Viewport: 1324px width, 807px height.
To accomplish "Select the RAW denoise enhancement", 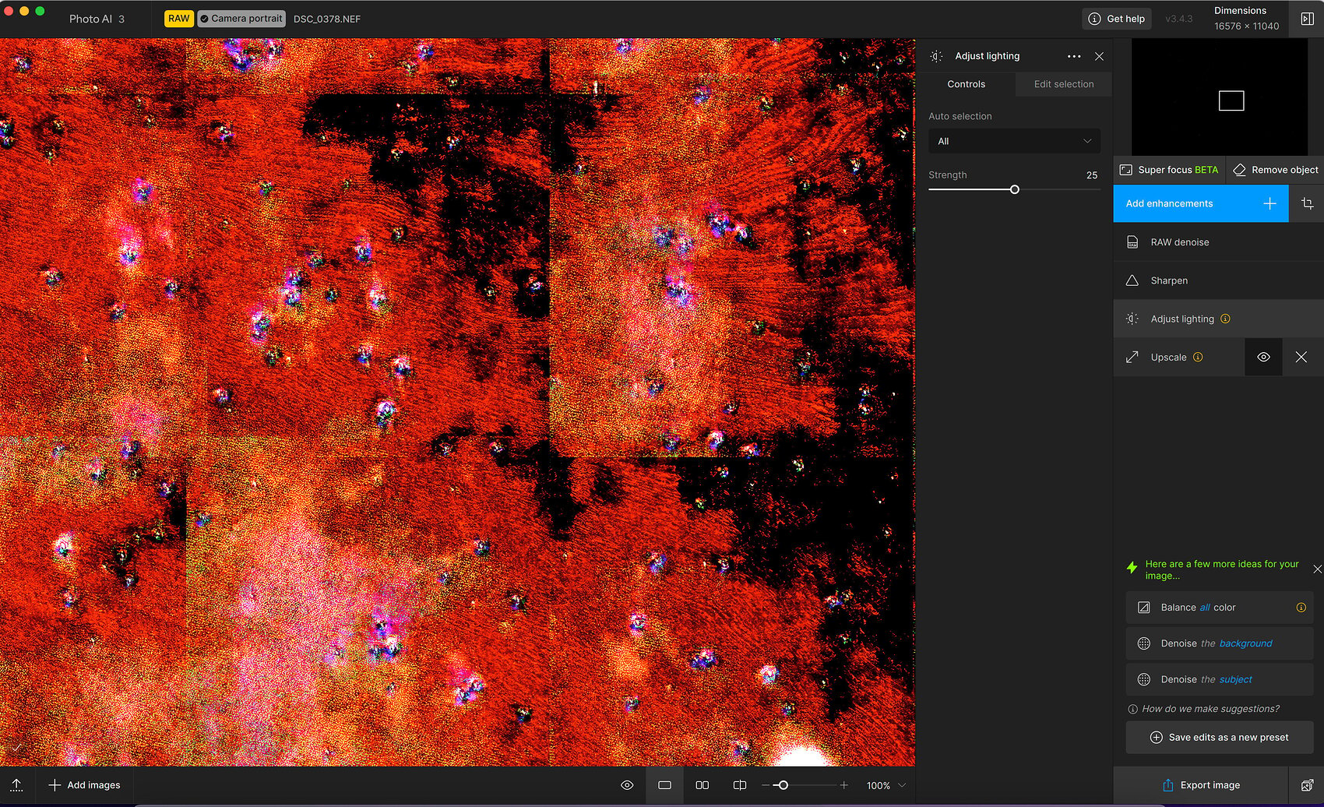I will [1180, 241].
